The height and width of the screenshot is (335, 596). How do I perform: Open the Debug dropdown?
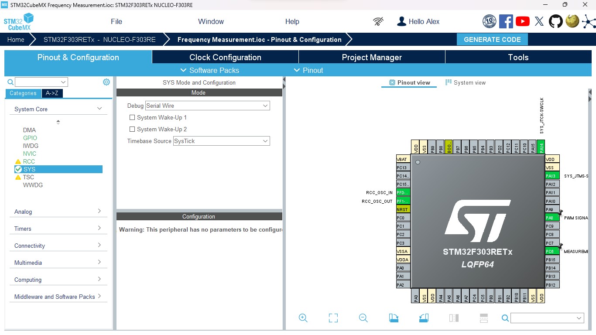click(207, 106)
